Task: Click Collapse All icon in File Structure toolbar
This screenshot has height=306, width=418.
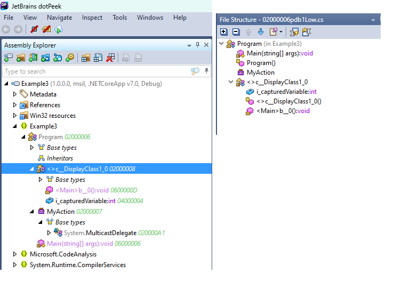Action: [x=236, y=32]
